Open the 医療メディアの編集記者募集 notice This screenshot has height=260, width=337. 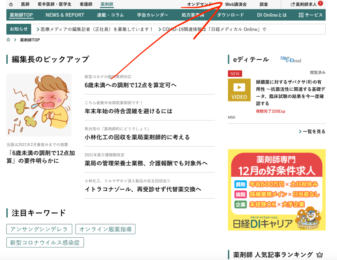(97, 29)
